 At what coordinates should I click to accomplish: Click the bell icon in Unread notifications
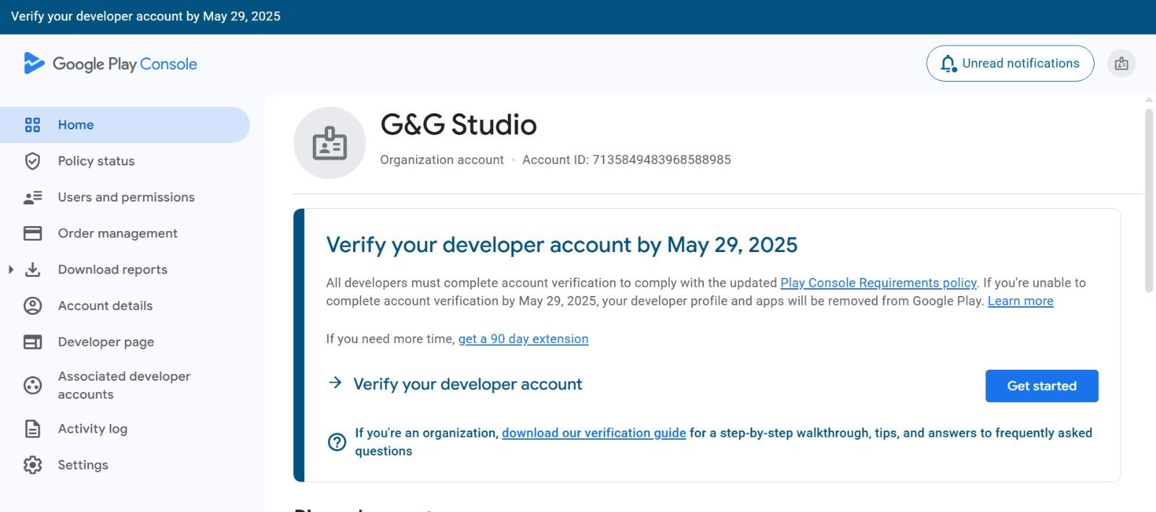coord(949,64)
